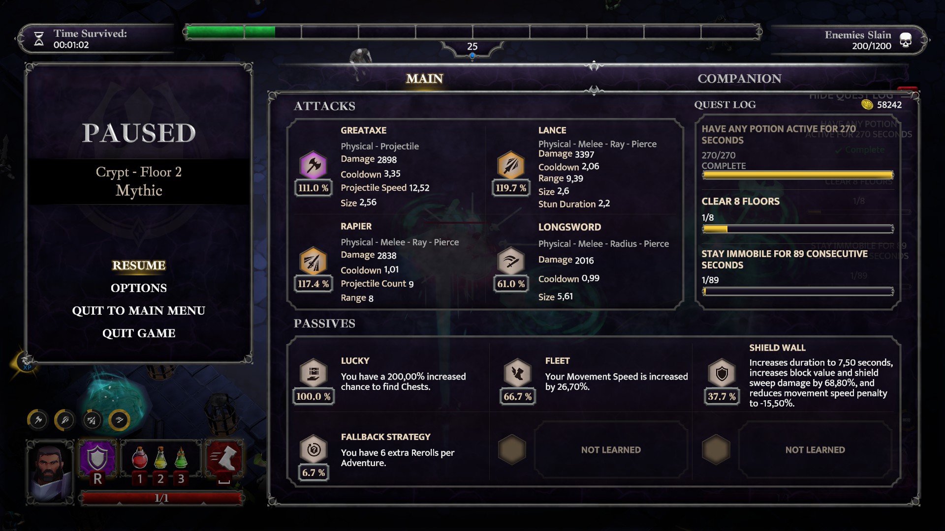Click the dash boot ability icon
The height and width of the screenshot is (531, 945).
(x=224, y=458)
